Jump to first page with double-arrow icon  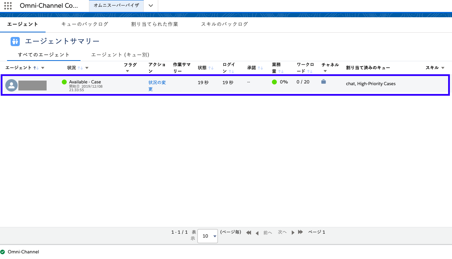[248, 232]
